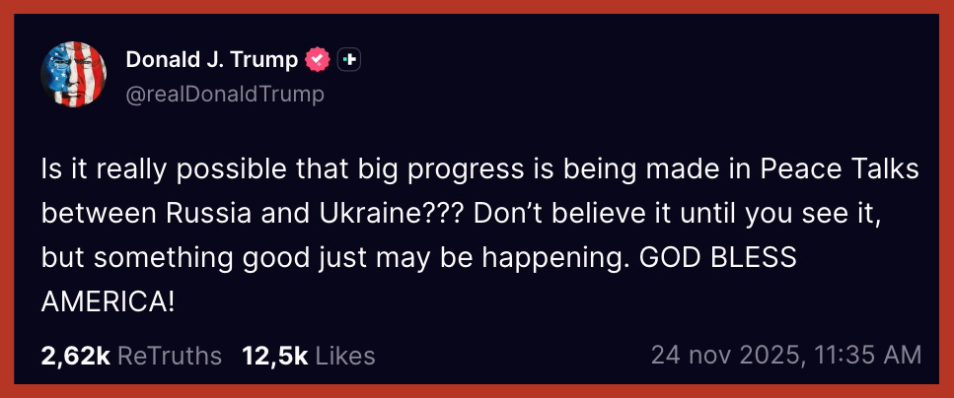The height and width of the screenshot is (398, 954).
Task: Click the words GOD BLESS in the post
Action: (718, 257)
